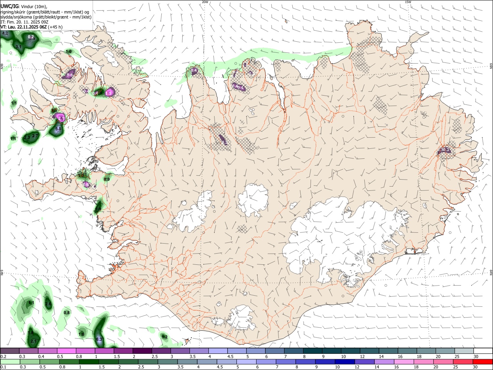
Task: Click the 2.3 rainfall value on the map
Action: (x=27, y=138)
